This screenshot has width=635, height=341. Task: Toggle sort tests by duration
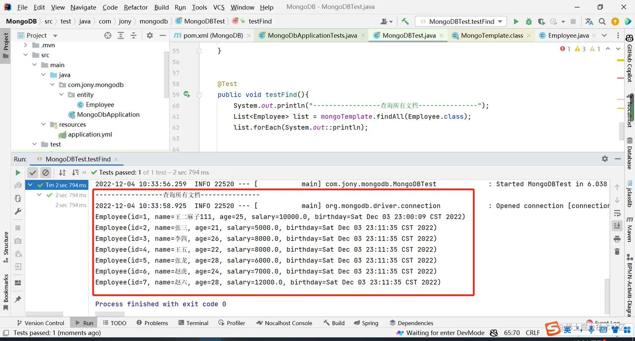(75, 173)
